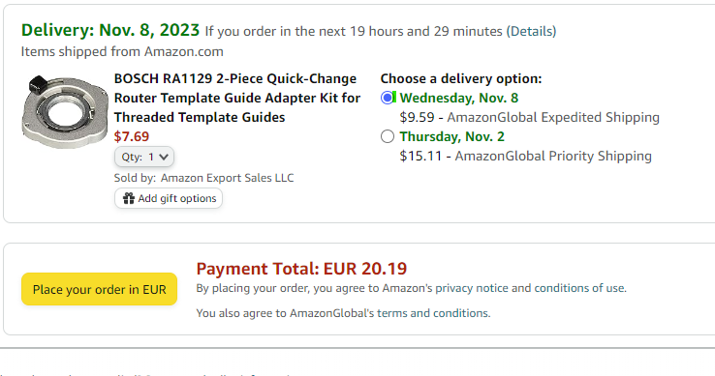Click the $7.69 item price
The image size is (715, 376).
(x=132, y=136)
